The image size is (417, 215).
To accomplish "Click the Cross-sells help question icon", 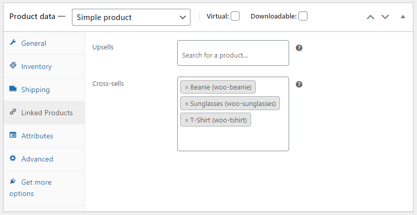I will click(x=299, y=84).
